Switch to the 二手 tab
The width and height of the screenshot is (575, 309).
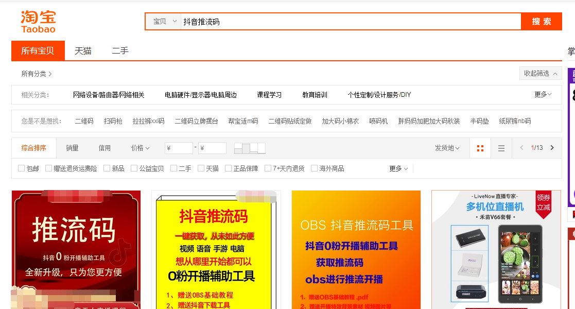point(120,50)
